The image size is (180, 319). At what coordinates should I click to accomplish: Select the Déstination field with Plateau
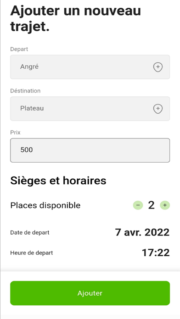pos(90,109)
